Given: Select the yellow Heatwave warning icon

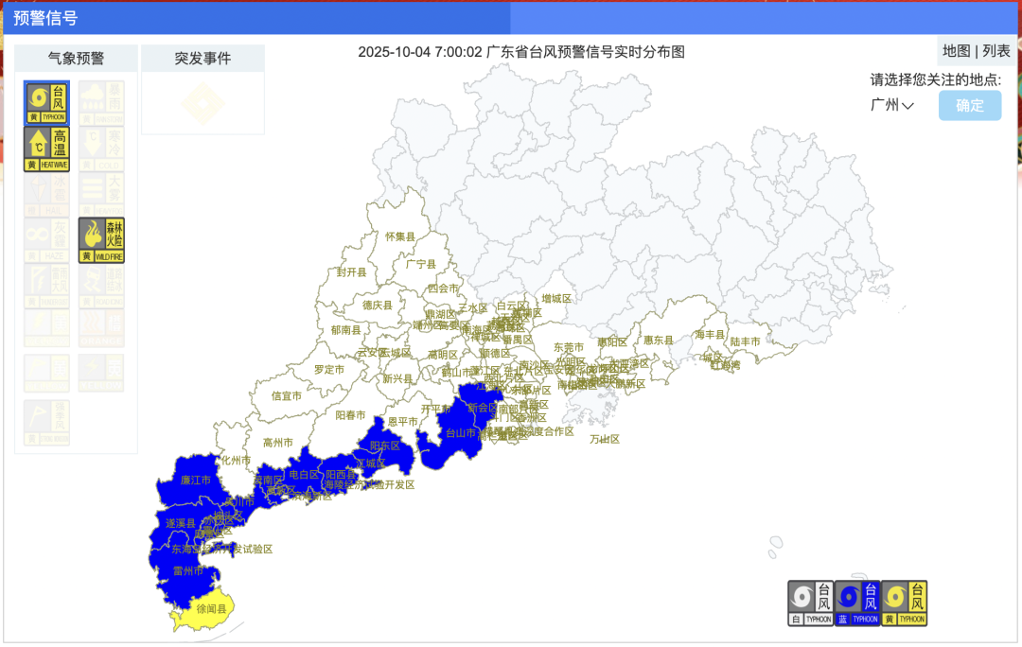Looking at the screenshot, I should coord(46,149).
